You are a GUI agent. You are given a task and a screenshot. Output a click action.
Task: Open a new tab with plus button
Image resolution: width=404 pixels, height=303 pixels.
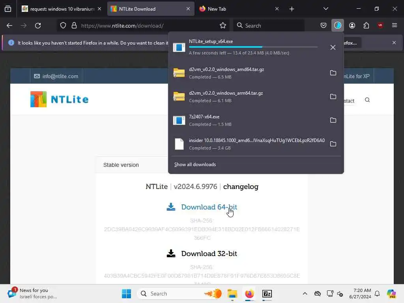click(x=292, y=9)
